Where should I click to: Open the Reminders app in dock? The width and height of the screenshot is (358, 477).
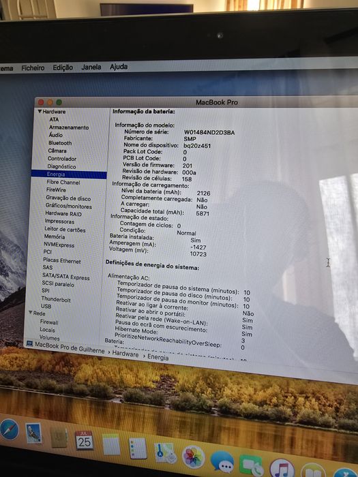138,448
